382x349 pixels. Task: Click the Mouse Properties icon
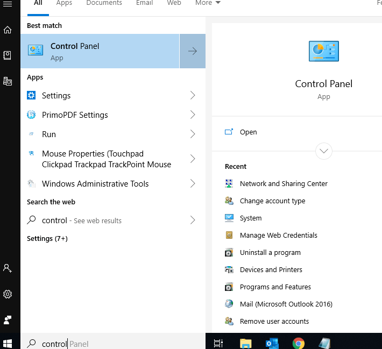pyautogui.click(x=31, y=153)
